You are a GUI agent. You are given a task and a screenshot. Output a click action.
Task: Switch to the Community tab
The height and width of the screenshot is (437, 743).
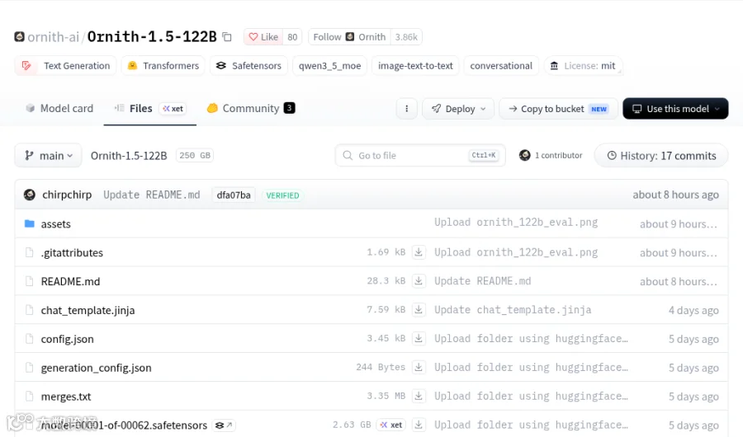click(251, 108)
